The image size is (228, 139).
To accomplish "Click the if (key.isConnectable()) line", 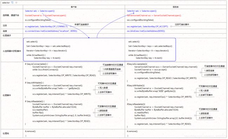I will click(36, 64).
